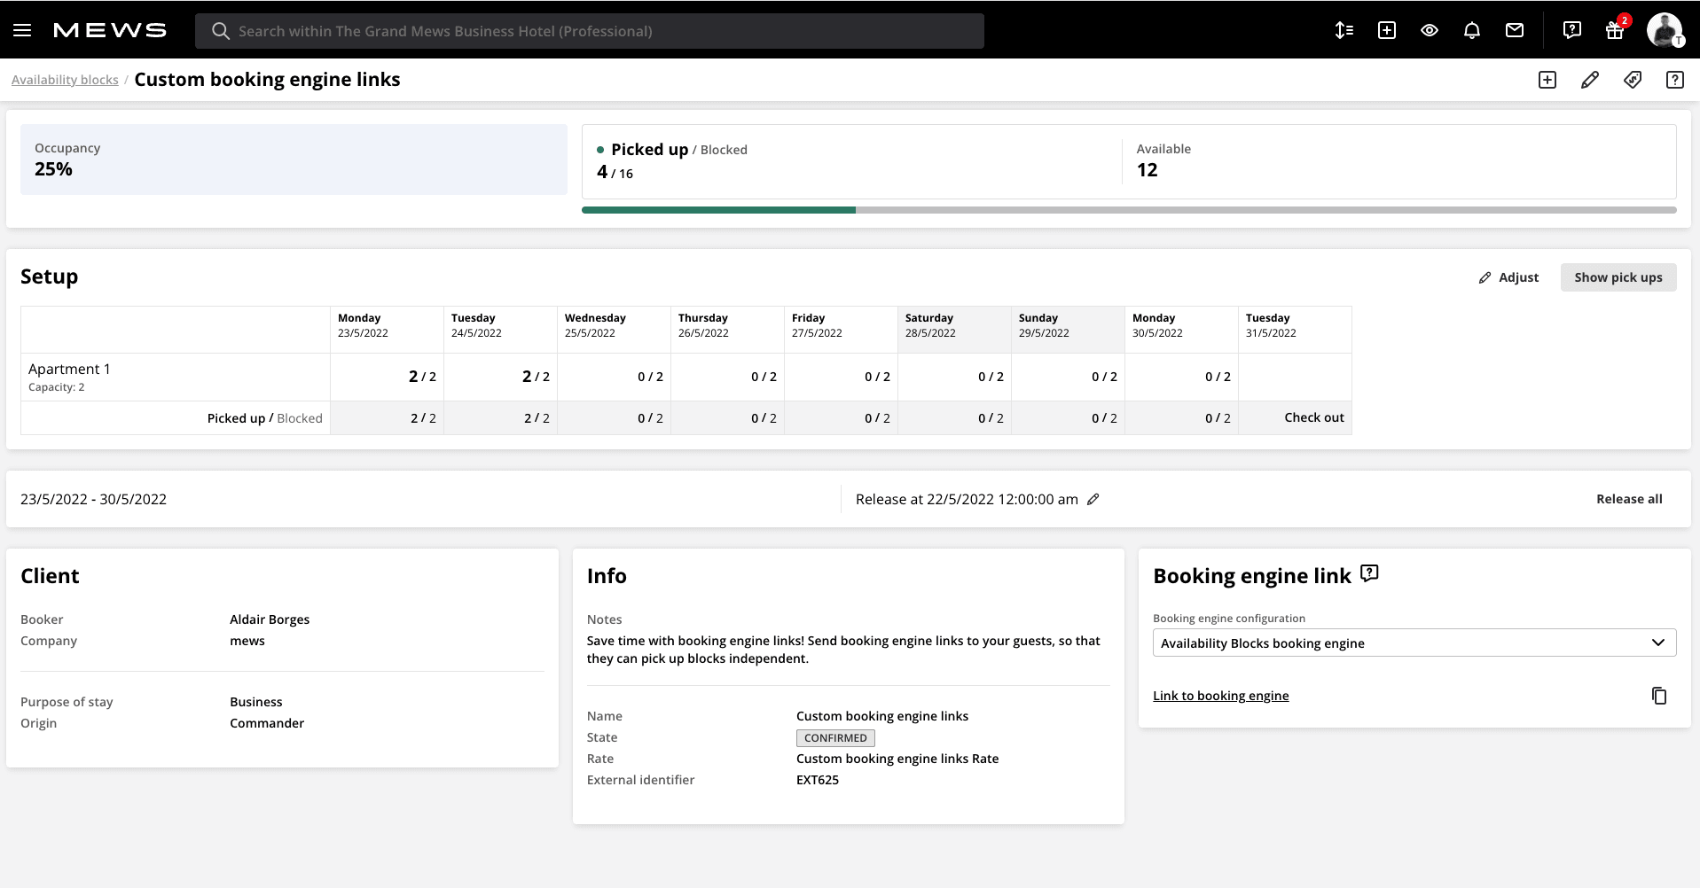Copy the booking engine link with copy icon

pos(1659,696)
